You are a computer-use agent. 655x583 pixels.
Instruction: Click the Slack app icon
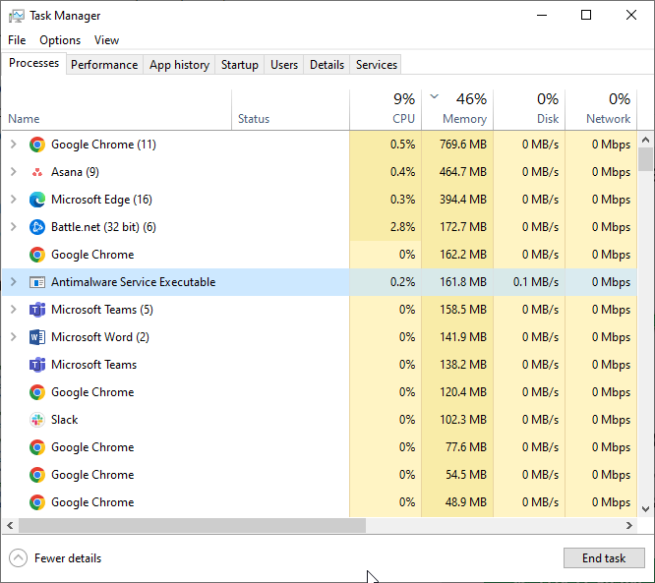[37, 420]
